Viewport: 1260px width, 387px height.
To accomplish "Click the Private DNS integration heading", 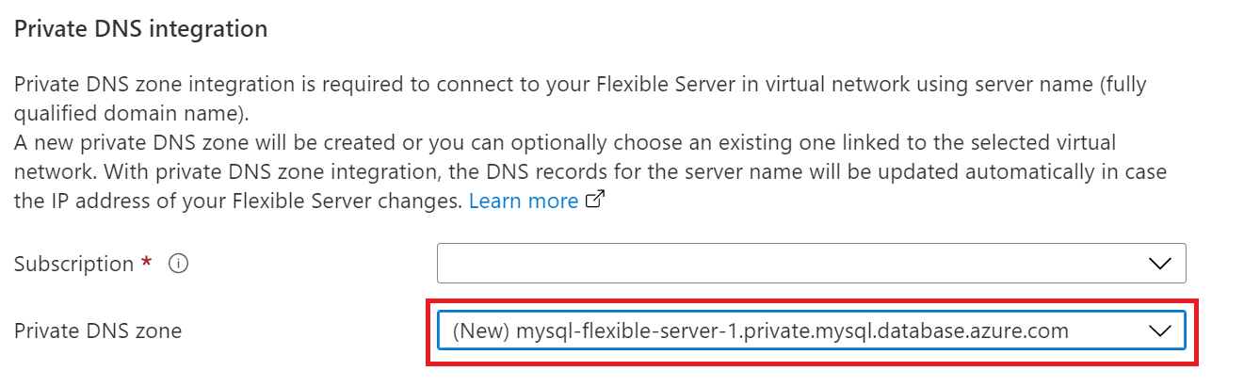I will coord(140,29).
